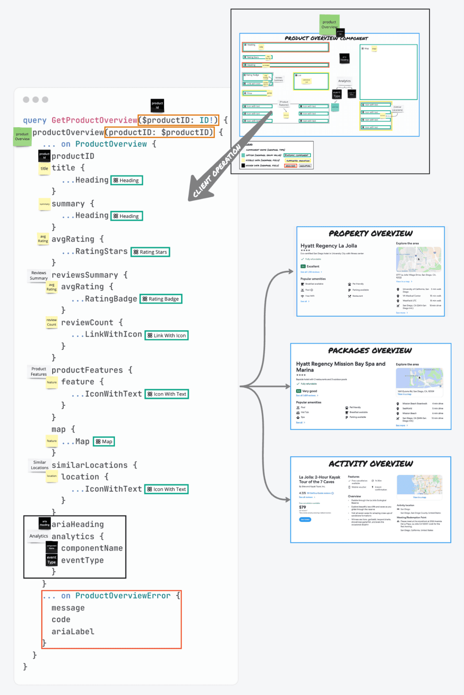The width and height of the screenshot is (464, 695).
Task: Select the yellow summary sticky note
Action: click(44, 204)
